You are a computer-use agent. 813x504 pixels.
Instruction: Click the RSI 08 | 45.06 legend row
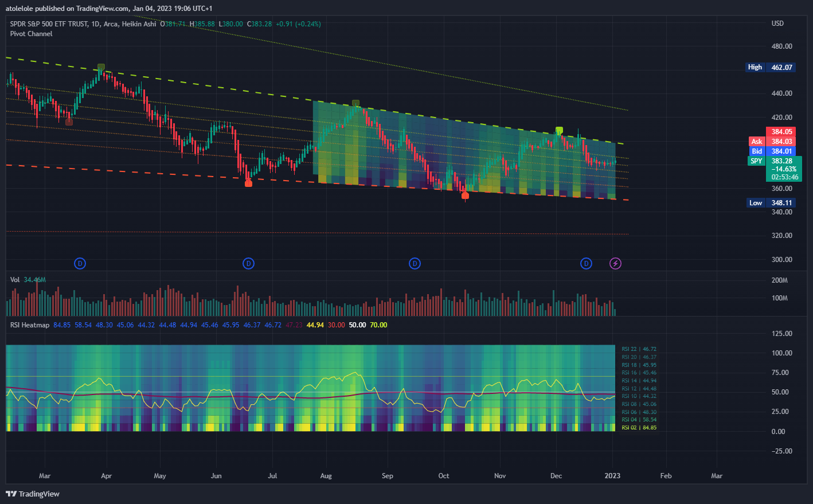point(639,404)
